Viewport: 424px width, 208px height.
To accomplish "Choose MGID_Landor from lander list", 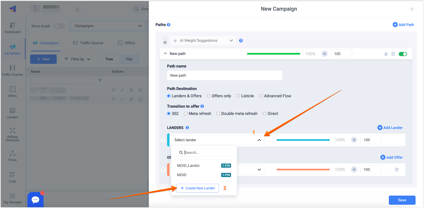I will pyautogui.click(x=188, y=166).
